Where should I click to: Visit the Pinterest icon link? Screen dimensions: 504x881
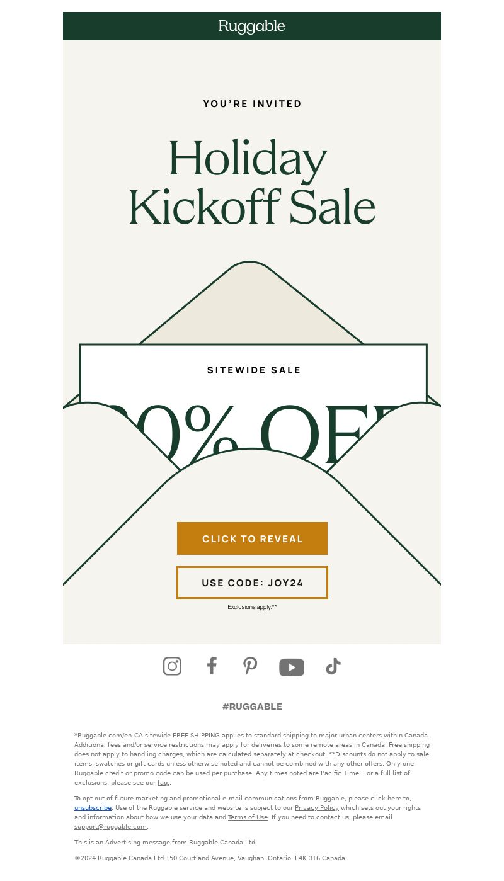tap(250, 666)
